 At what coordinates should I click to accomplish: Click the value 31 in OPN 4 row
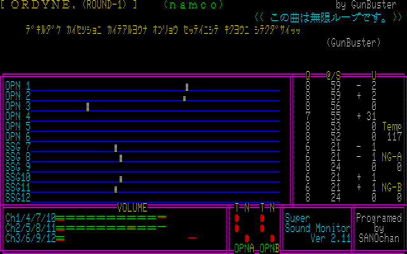coord(371,116)
